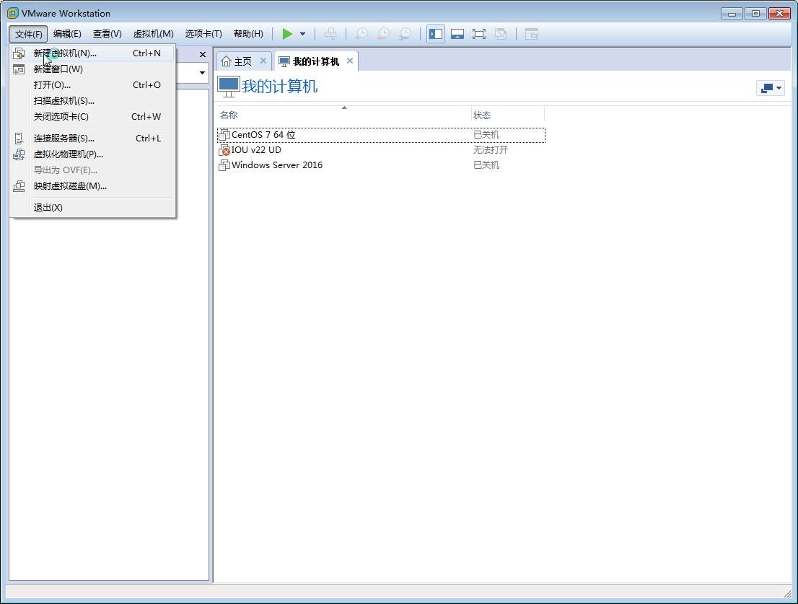Open the 选项卡(T) menu
The height and width of the screenshot is (604, 798).
click(x=203, y=34)
